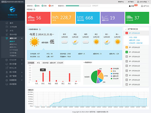
Task: Select HTTP访问 submenu item
Action: (14, 50)
